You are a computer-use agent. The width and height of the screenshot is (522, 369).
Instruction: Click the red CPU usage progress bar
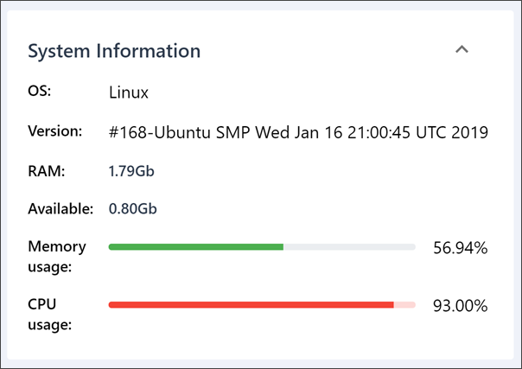coord(251,304)
